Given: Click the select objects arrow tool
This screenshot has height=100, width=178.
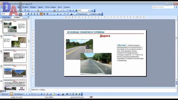Looking at the screenshot, I should pyautogui.click(x=11, y=94).
